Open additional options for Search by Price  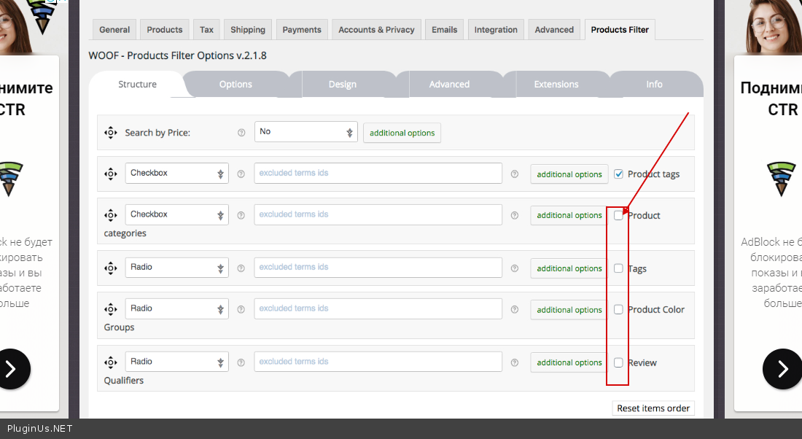pyautogui.click(x=402, y=133)
